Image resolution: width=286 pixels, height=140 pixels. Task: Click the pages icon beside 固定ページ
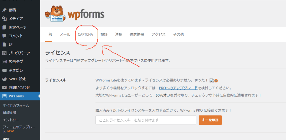[4, 27]
